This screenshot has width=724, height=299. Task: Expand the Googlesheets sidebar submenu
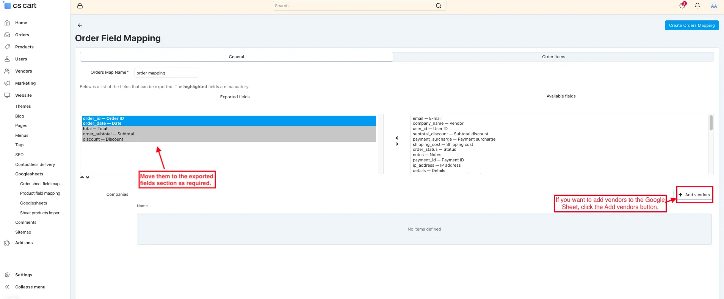pyautogui.click(x=29, y=174)
